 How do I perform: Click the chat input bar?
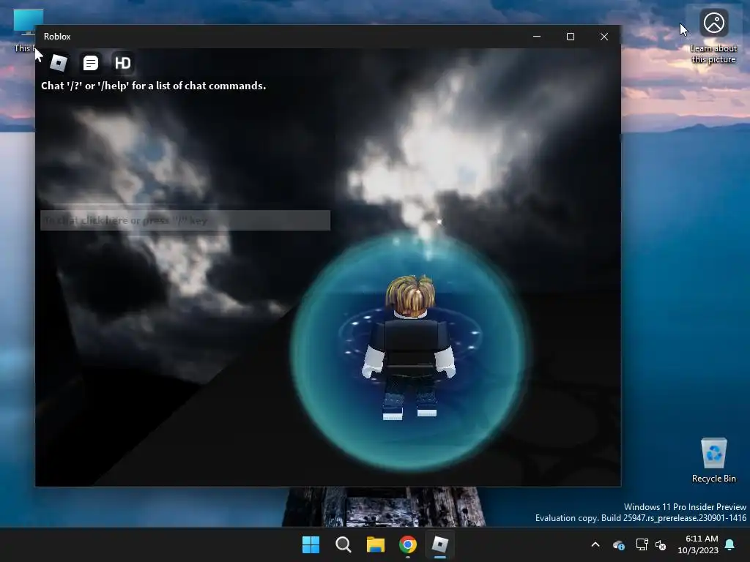pos(185,220)
